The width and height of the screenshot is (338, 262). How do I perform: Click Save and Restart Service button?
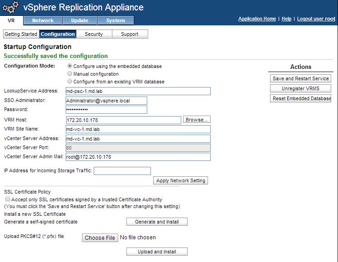(x=300, y=78)
